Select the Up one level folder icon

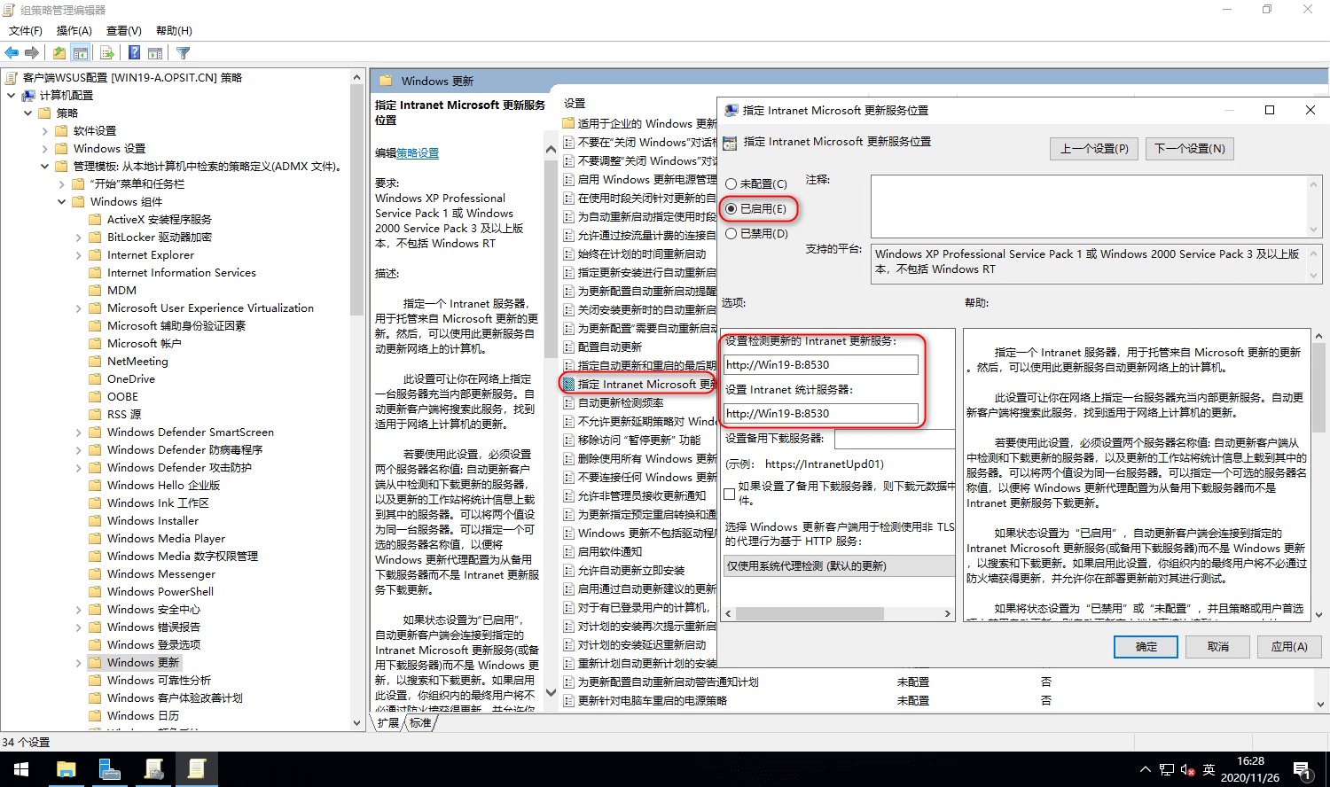coord(59,52)
